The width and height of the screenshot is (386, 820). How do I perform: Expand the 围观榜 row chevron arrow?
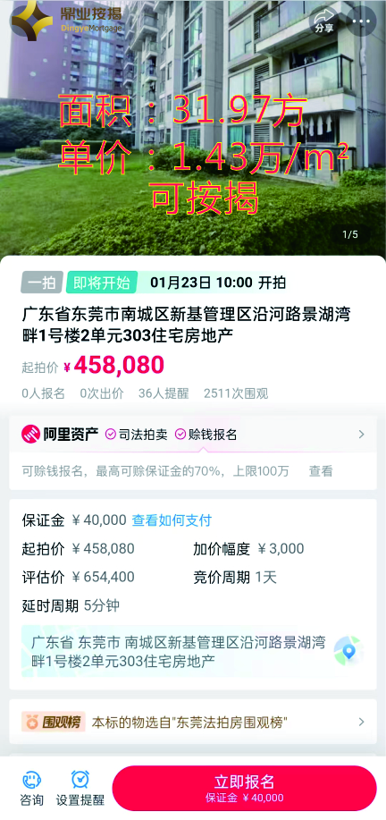tap(361, 723)
